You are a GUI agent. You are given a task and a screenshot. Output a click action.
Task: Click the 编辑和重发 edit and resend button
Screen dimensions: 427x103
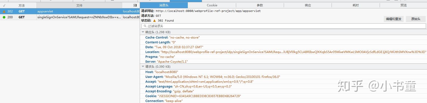point(393,19)
